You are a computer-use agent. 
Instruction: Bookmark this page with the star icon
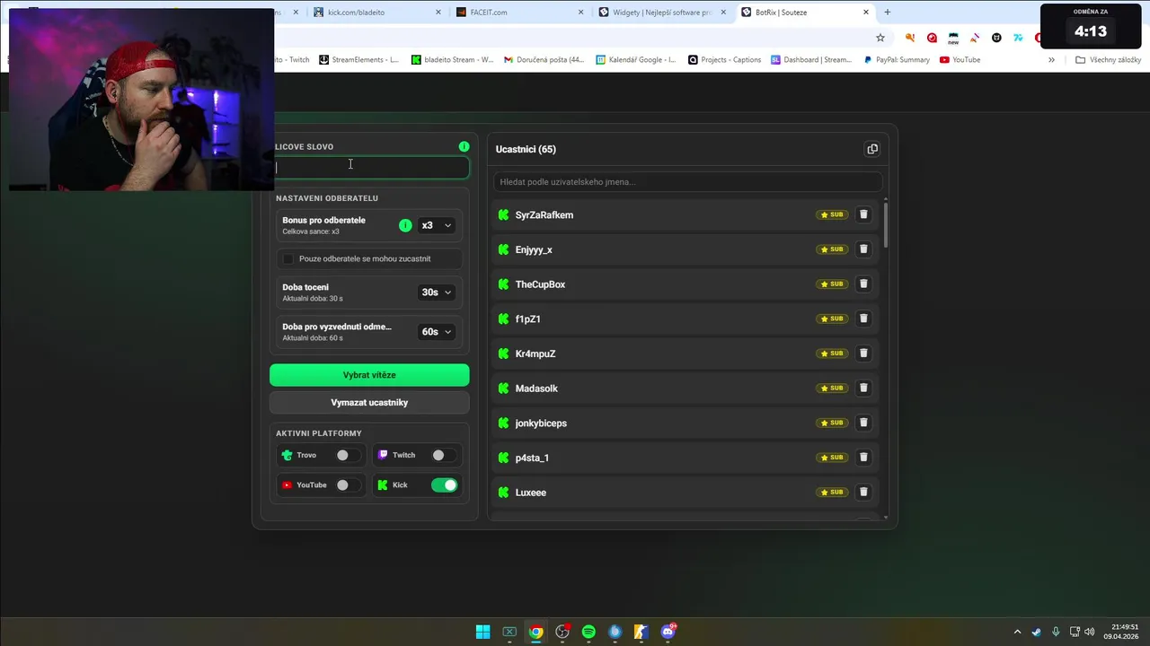880,38
